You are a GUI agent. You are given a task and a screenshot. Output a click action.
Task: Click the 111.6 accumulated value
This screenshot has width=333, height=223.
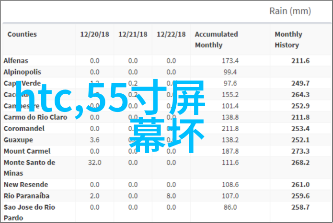(230, 163)
